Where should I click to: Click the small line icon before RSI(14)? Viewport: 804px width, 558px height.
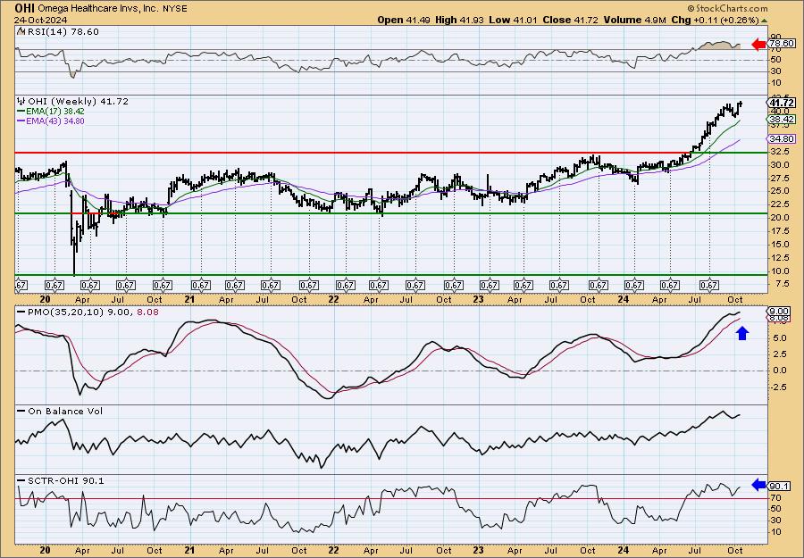click(21, 32)
